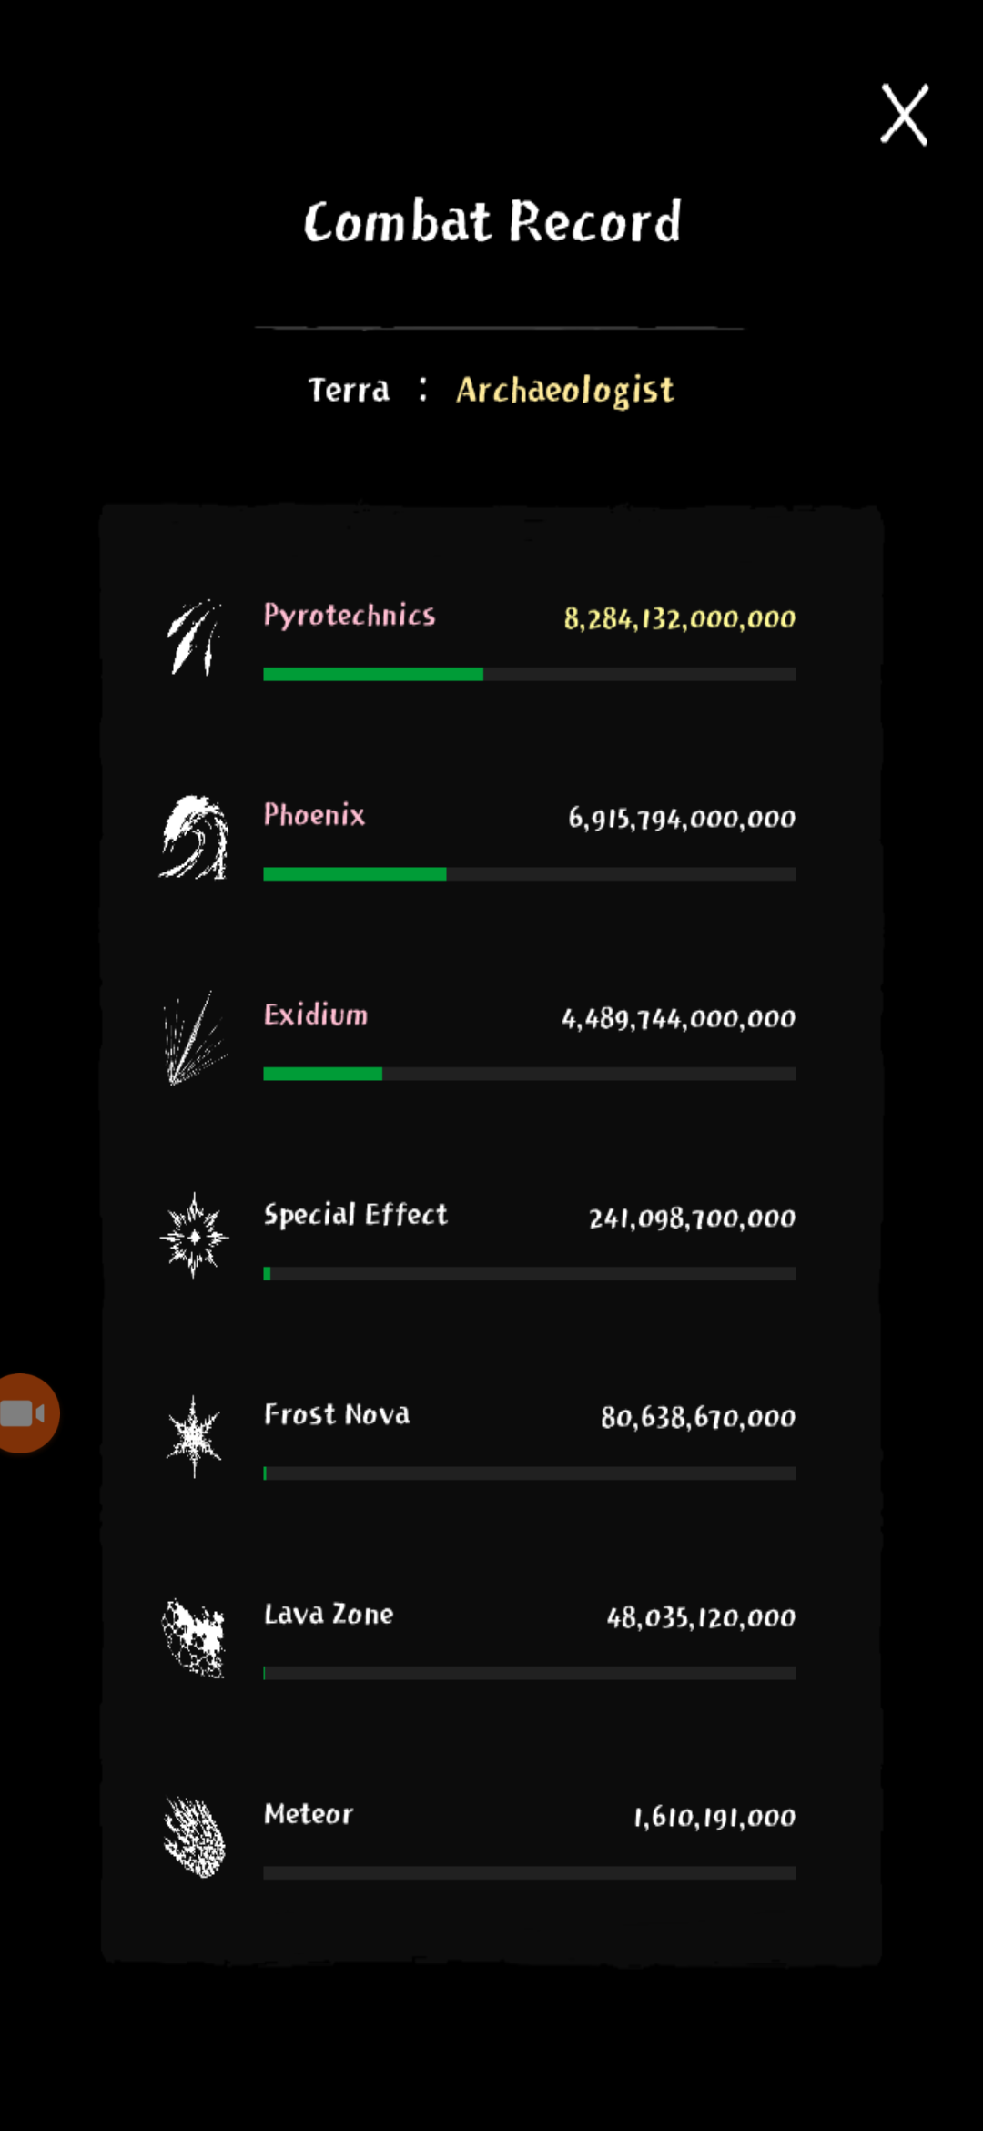
Task: Tap the Meteor skill icon
Action: [x=194, y=1837]
